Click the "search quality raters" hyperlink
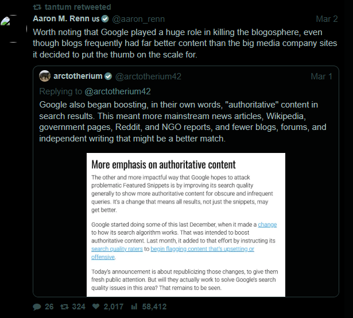The image size is (353, 318). click(118, 249)
